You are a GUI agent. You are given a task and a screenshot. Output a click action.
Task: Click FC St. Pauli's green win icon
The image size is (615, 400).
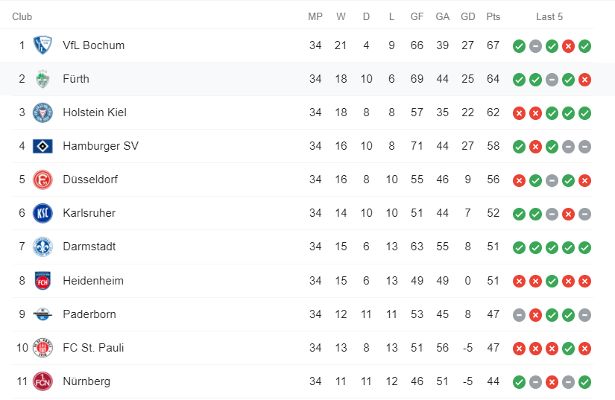click(568, 349)
